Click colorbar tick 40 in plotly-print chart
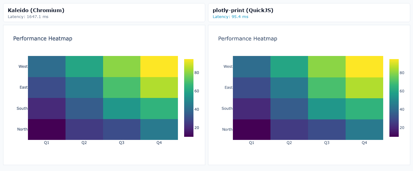Image resolution: width=413 pixels, height=171 pixels. point(402,109)
